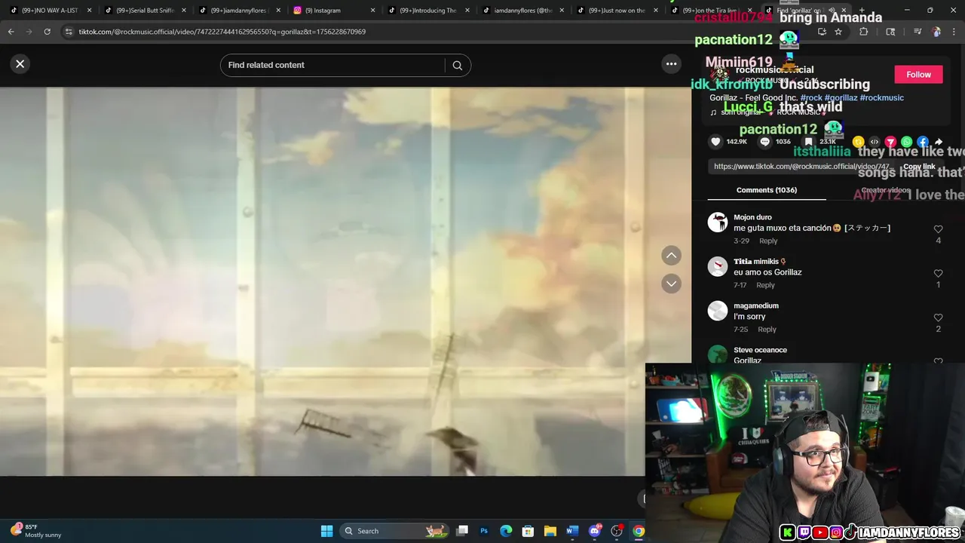Click the #rockmusic hashtag link
Viewport: 965px width, 543px height.
click(x=881, y=98)
